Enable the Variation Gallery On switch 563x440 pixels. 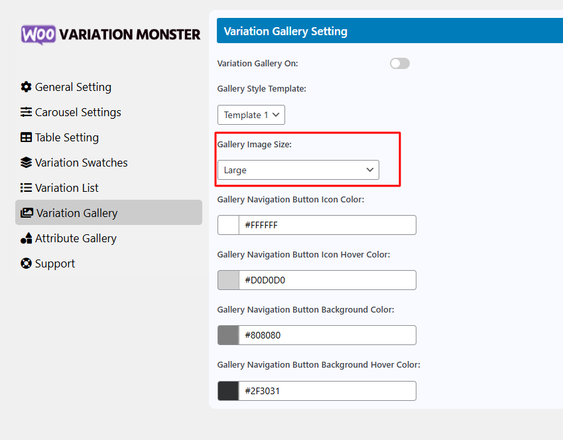click(x=400, y=63)
